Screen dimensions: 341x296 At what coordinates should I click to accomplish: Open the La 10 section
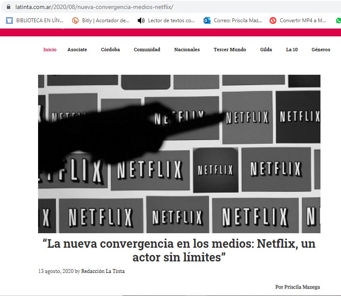point(292,50)
